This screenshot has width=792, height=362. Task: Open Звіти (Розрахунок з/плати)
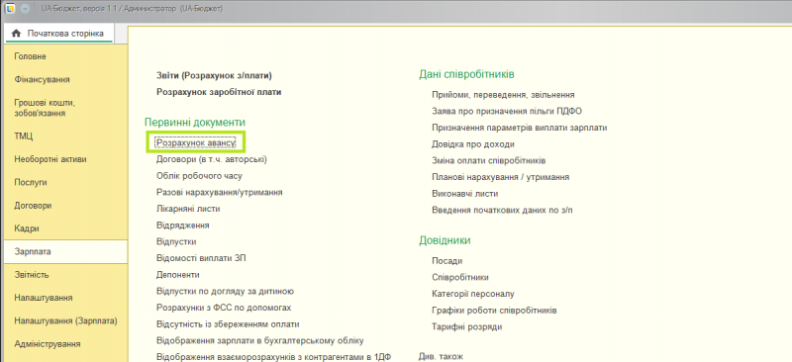point(214,76)
